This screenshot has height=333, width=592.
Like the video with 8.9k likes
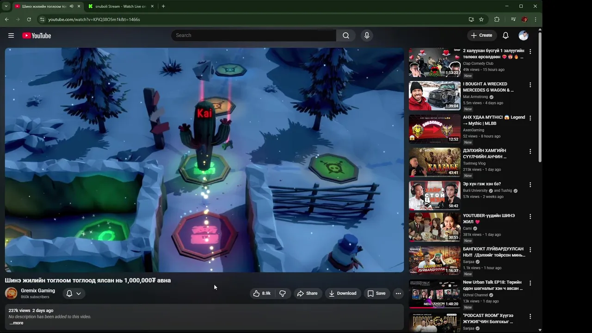262,293
